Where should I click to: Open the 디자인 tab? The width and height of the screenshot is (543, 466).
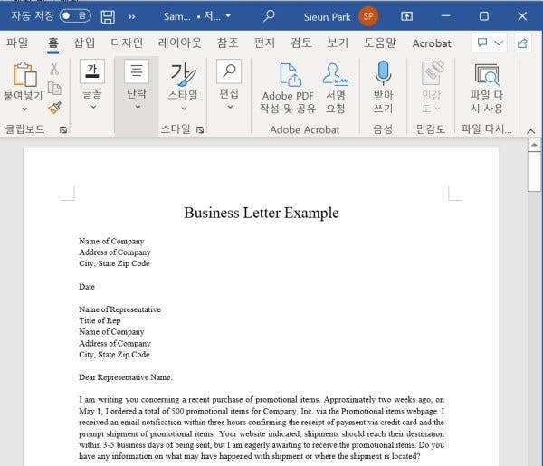coord(127,43)
